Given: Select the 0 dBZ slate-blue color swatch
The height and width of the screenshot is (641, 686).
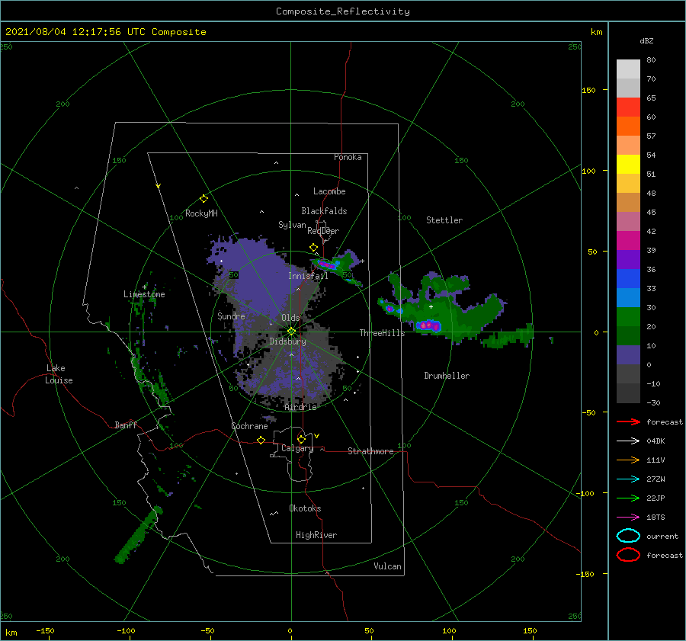Looking at the screenshot, I should point(628,355).
